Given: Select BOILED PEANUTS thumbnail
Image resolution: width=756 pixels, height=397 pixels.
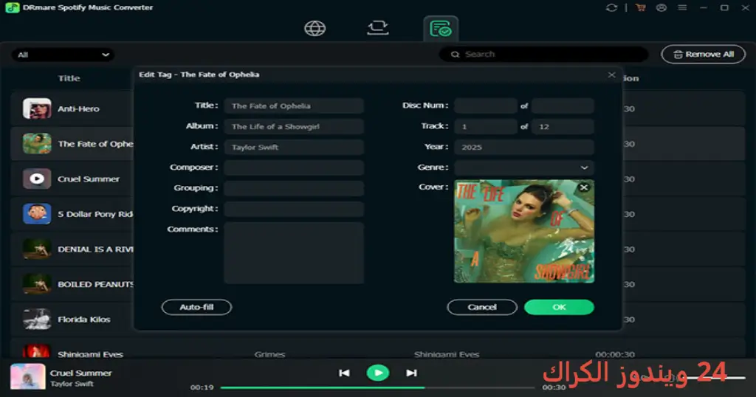Looking at the screenshot, I should point(37,284).
